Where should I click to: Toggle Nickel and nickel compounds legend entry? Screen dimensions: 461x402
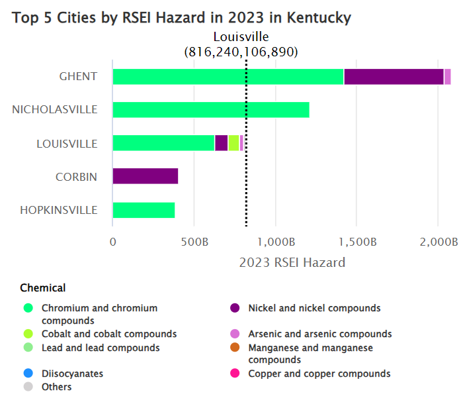(314, 308)
